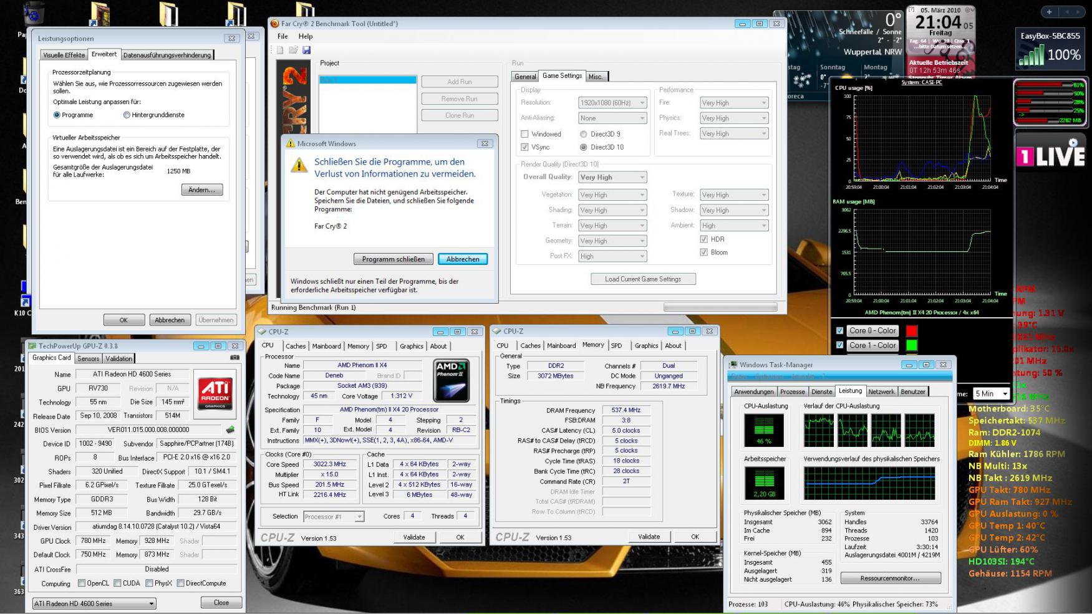Click the help [?] icon on the clock gadget

[x=911, y=10]
